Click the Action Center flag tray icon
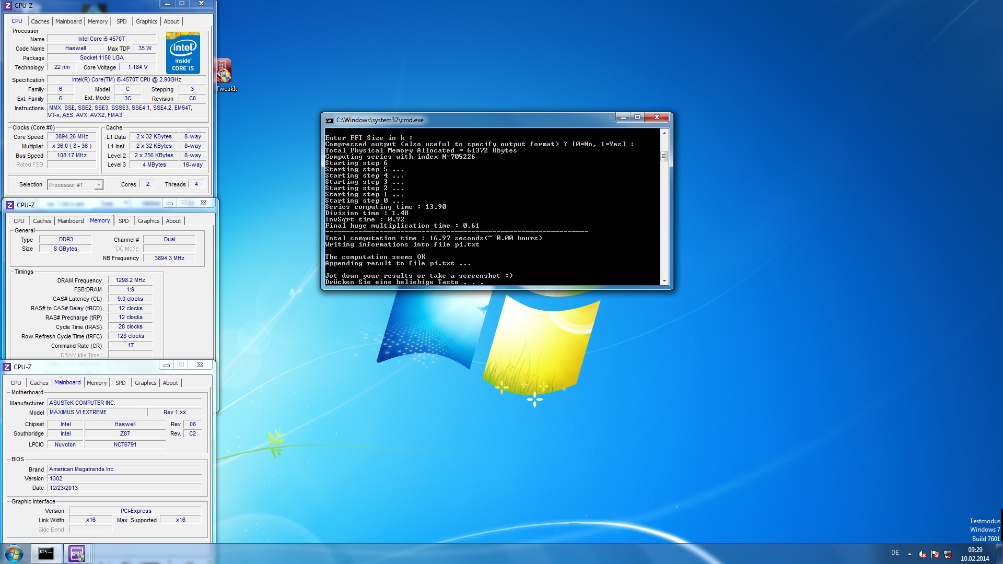Viewport: 1003px width, 564px height. 935,554
